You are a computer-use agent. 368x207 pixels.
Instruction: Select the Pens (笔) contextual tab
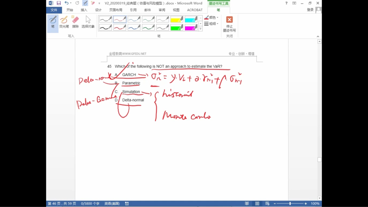[218, 10]
